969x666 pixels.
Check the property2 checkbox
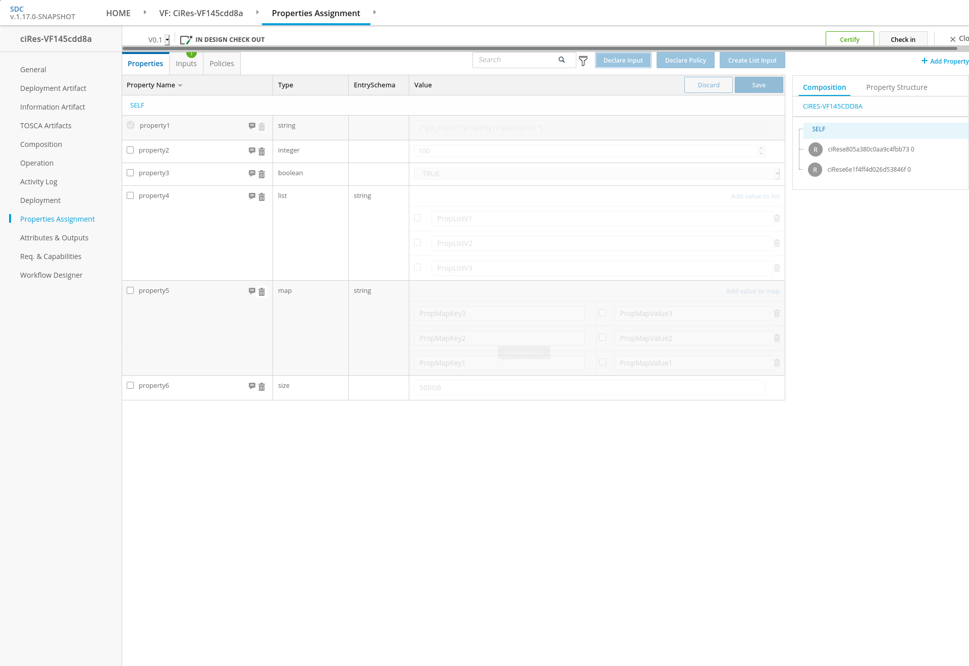point(130,150)
